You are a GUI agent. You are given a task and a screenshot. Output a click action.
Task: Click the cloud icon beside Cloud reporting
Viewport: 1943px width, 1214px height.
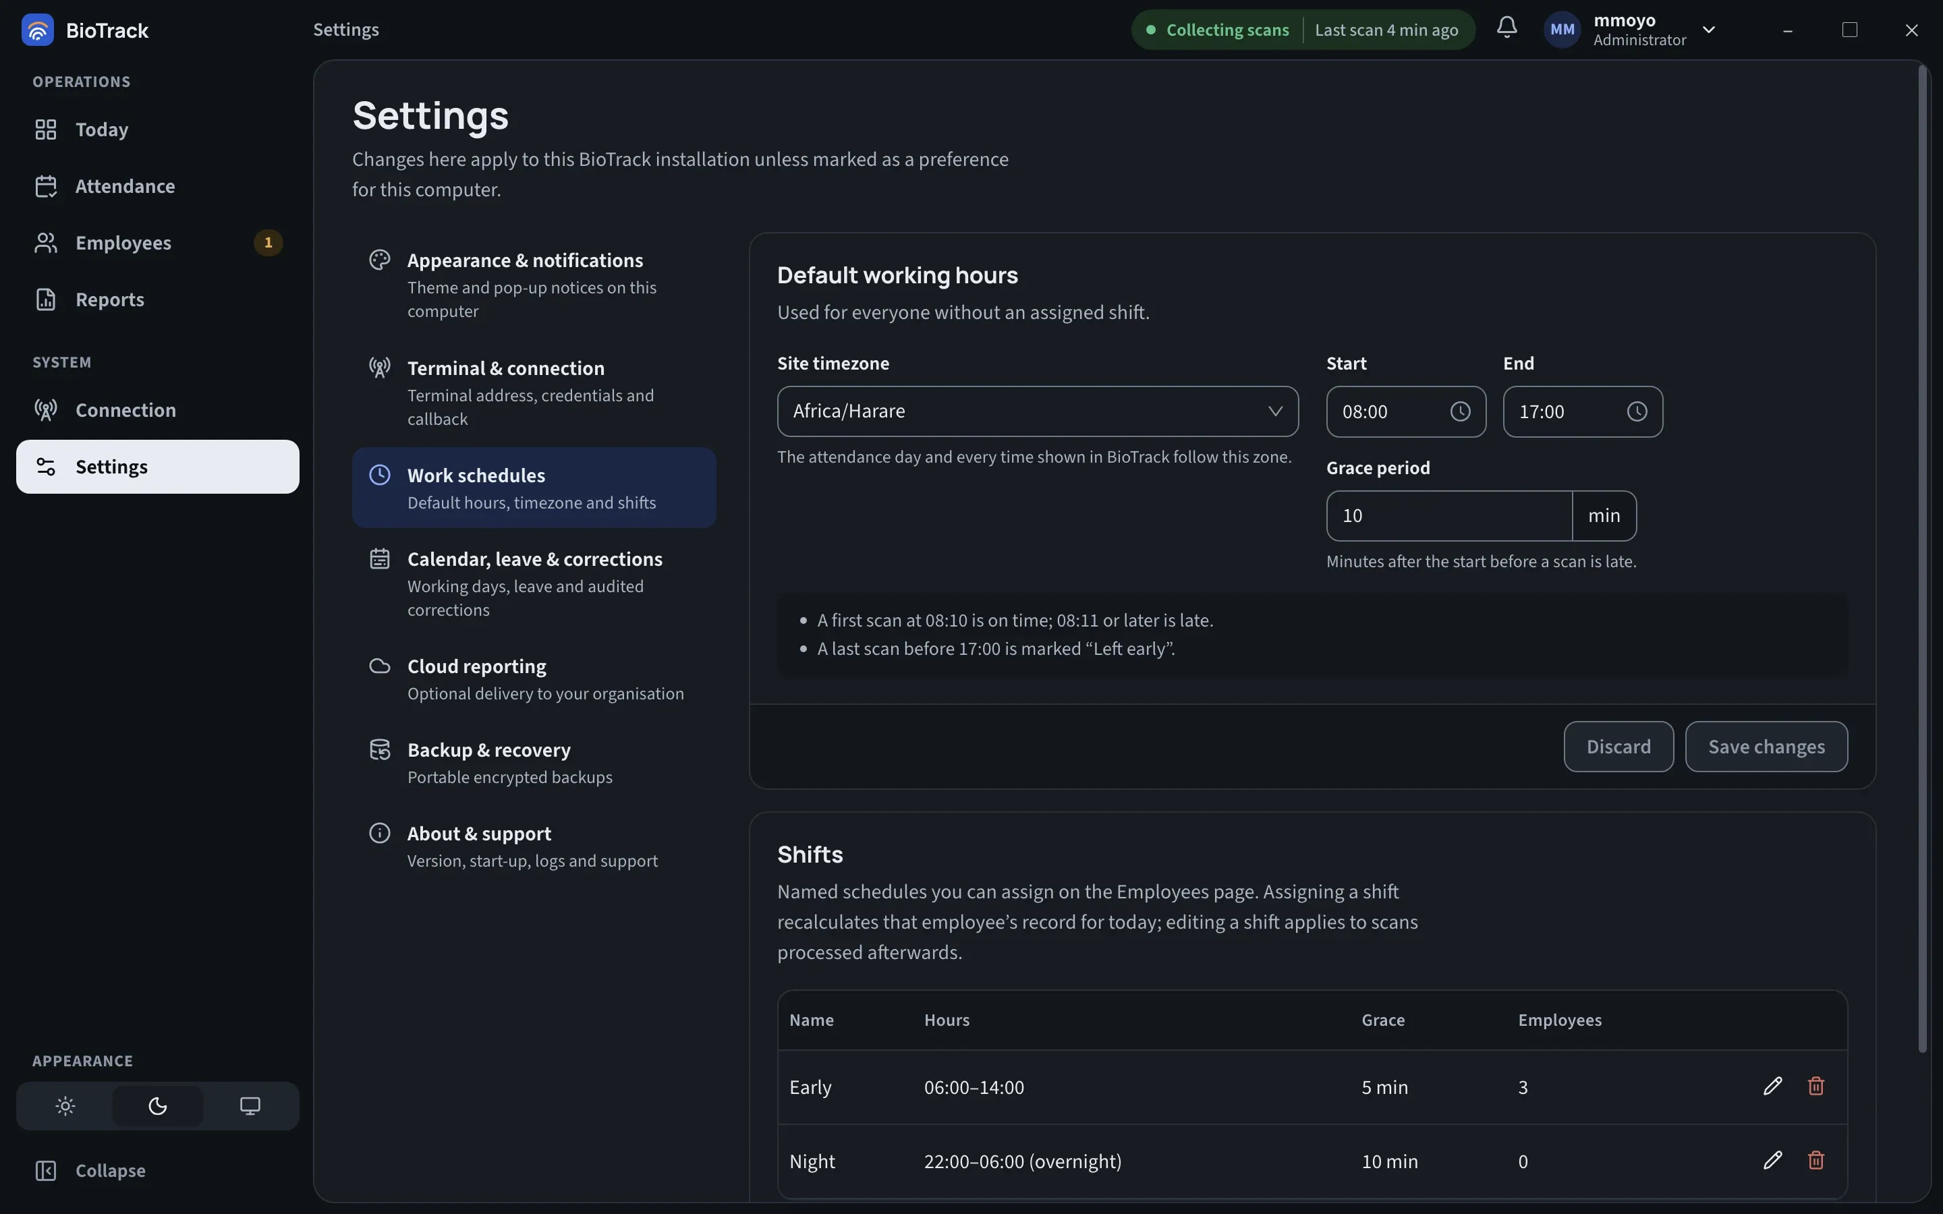coord(380,666)
